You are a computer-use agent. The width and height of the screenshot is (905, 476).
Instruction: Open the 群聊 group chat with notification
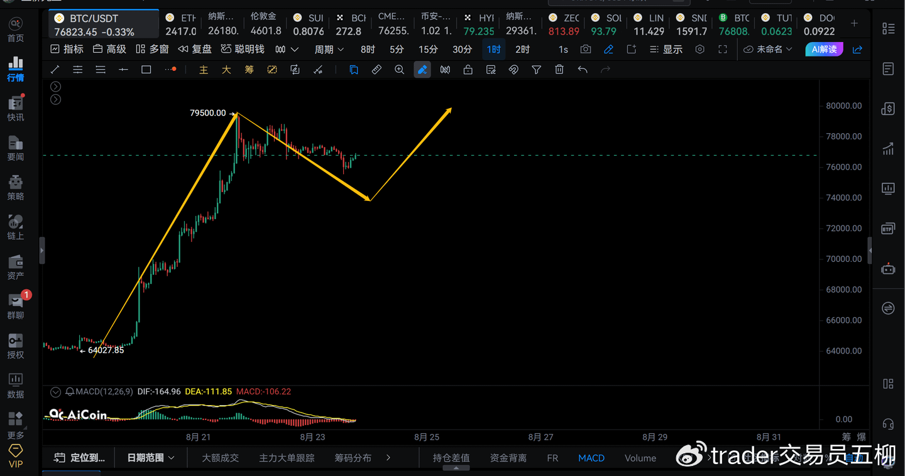[x=15, y=306]
